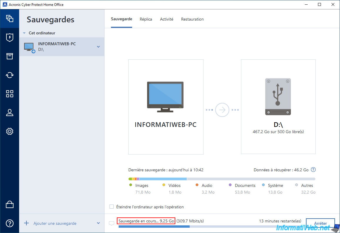Click the D:\ destination name

point(278,125)
